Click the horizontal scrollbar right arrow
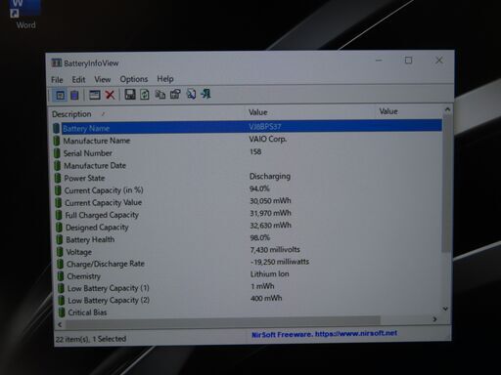 tap(434, 319)
